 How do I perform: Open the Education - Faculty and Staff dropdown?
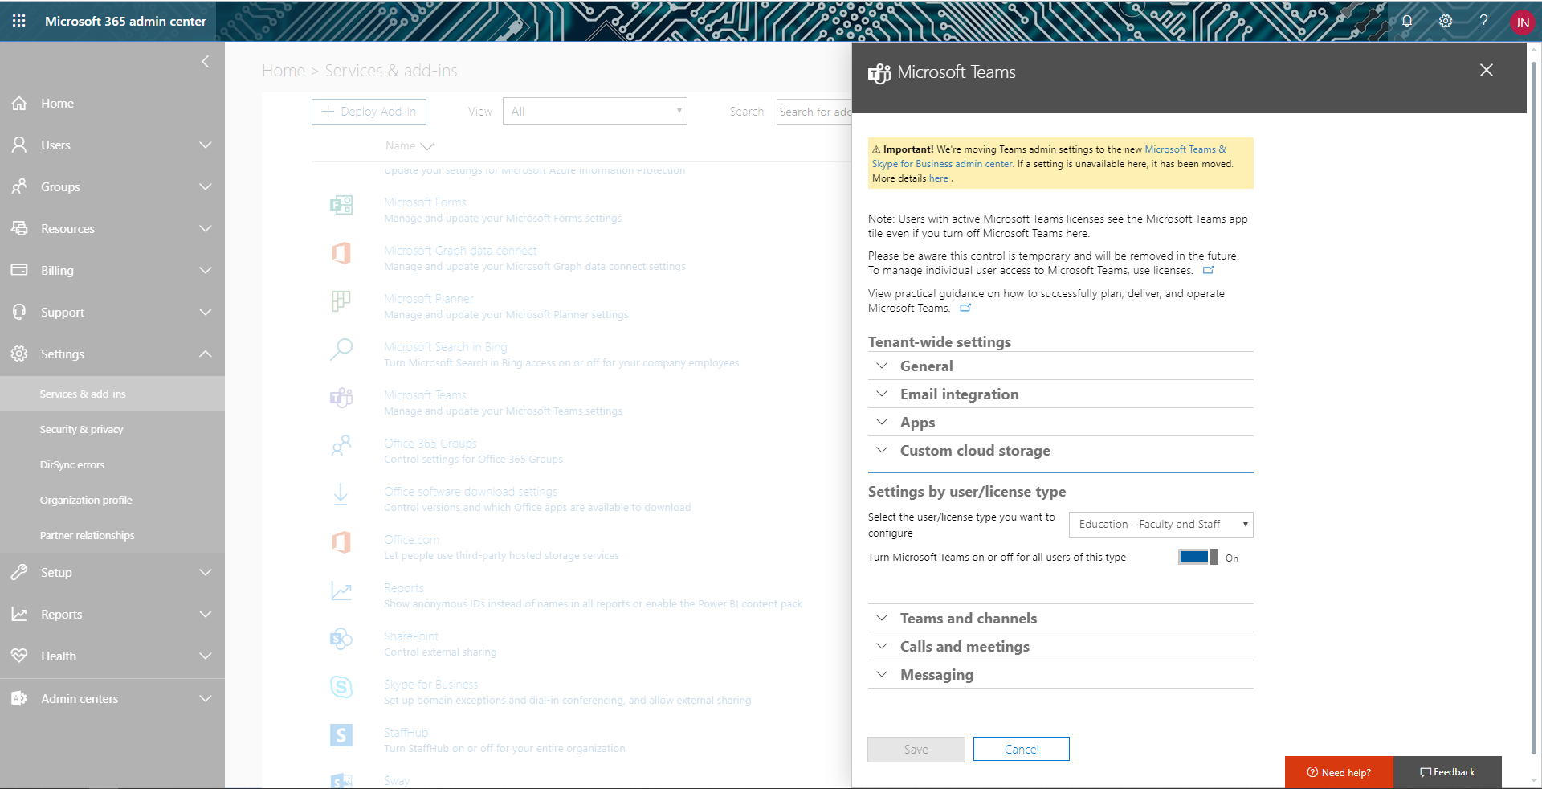pos(1161,525)
